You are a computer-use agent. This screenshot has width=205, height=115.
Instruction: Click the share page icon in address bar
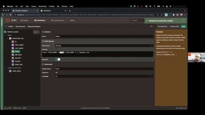(x=158, y=15)
